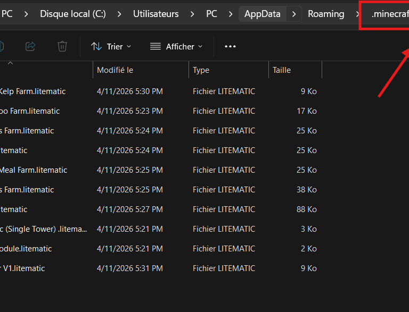The width and height of the screenshot is (409, 312).
Task: Open the Trier sort dropdown
Action: [111, 47]
